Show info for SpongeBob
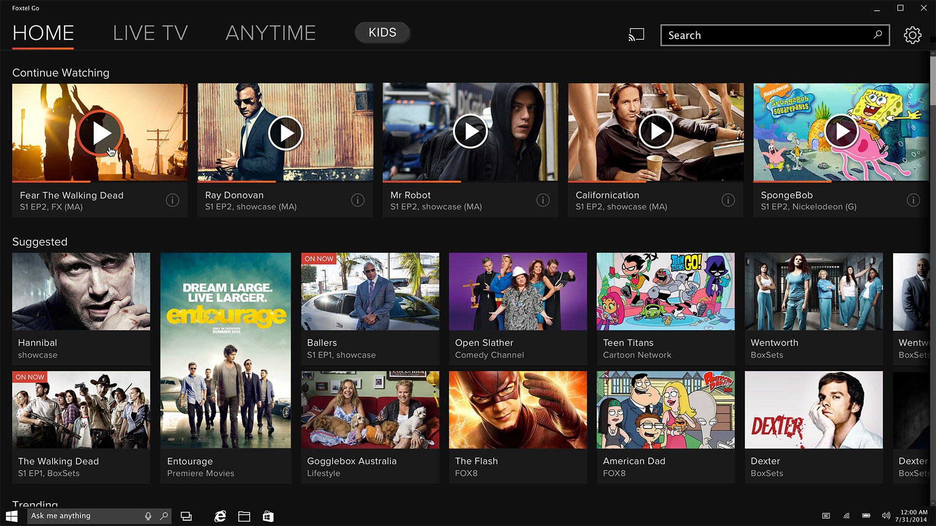Image resolution: width=936 pixels, height=526 pixels. [x=913, y=200]
